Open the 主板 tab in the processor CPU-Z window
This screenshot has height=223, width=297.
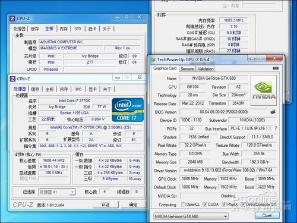(x=49, y=89)
